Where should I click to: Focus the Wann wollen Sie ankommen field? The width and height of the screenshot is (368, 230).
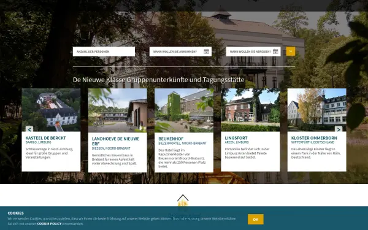coord(180,52)
